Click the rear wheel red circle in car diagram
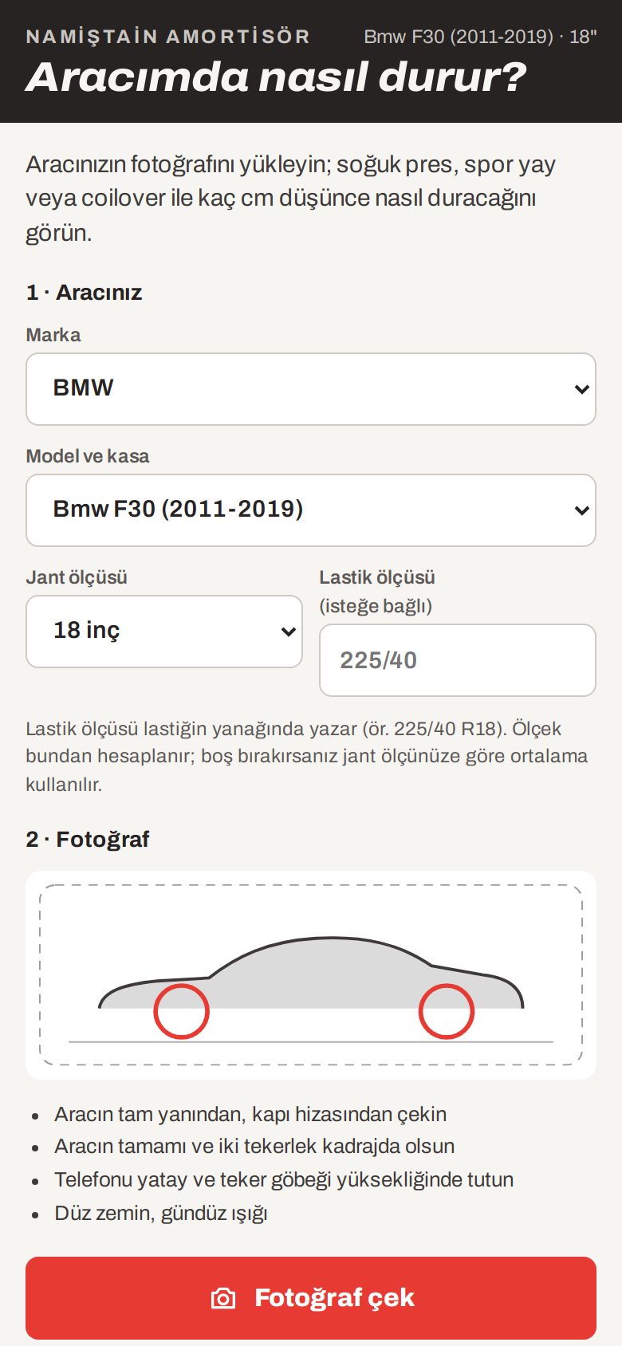This screenshot has height=1346, width=622. [x=447, y=1011]
